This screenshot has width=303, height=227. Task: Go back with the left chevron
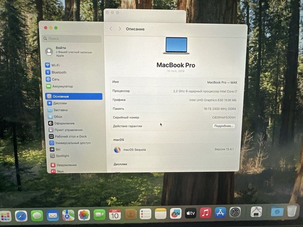[x=111, y=29]
